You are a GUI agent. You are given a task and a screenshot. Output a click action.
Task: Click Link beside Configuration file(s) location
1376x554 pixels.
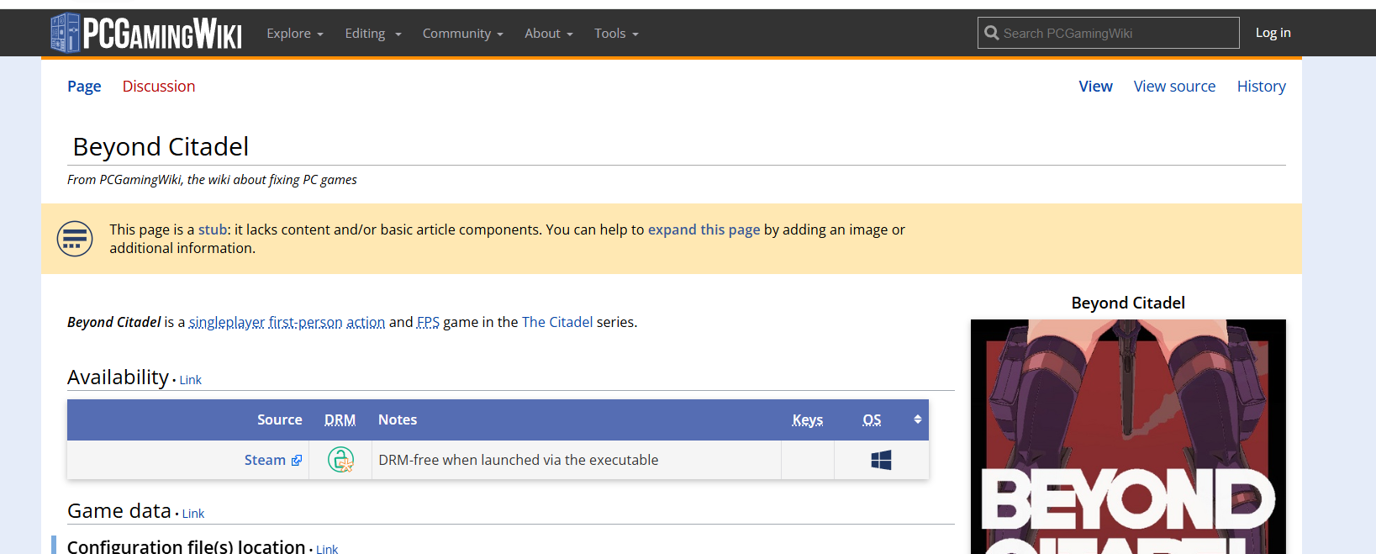tap(327, 549)
